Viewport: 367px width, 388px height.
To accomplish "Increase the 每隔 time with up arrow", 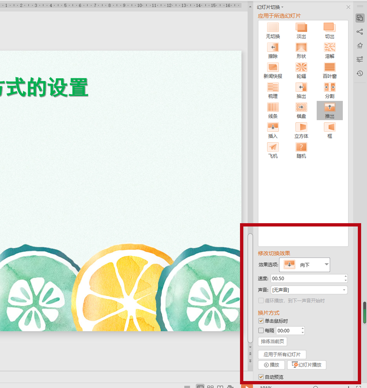I will coord(302,329).
